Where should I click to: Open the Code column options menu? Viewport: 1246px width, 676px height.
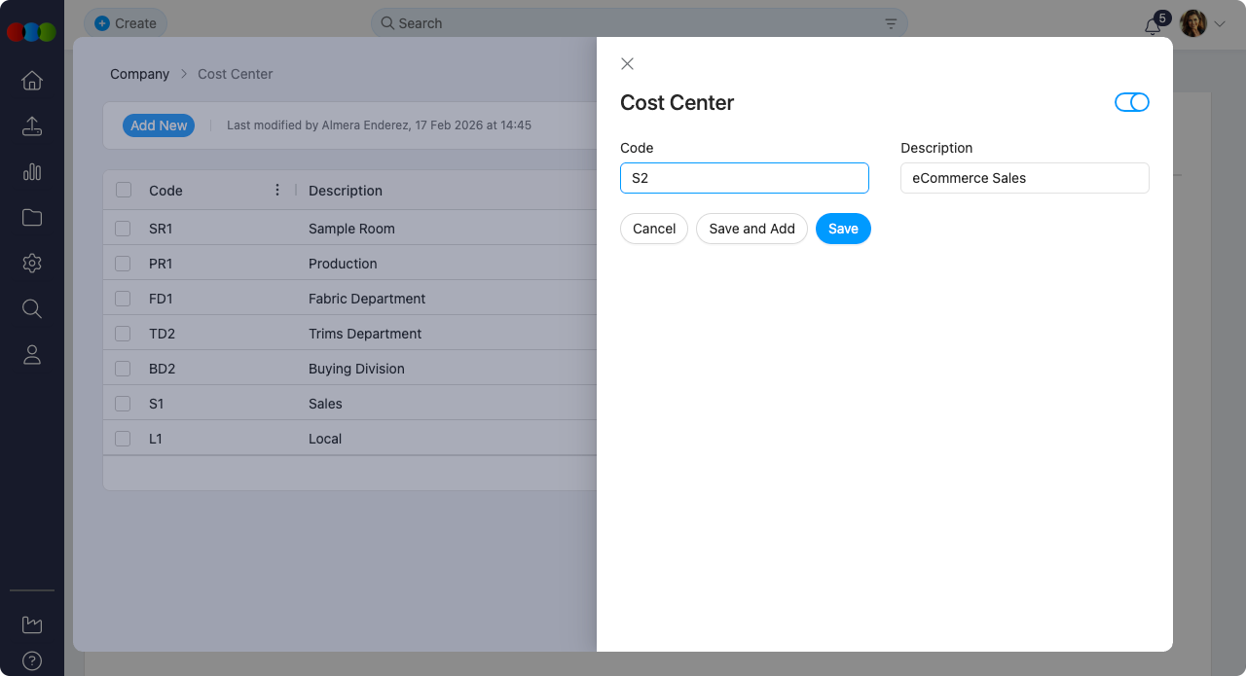[x=277, y=190]
